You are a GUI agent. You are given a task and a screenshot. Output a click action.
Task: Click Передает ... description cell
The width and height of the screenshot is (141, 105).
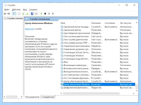click(x=96, y=68)
